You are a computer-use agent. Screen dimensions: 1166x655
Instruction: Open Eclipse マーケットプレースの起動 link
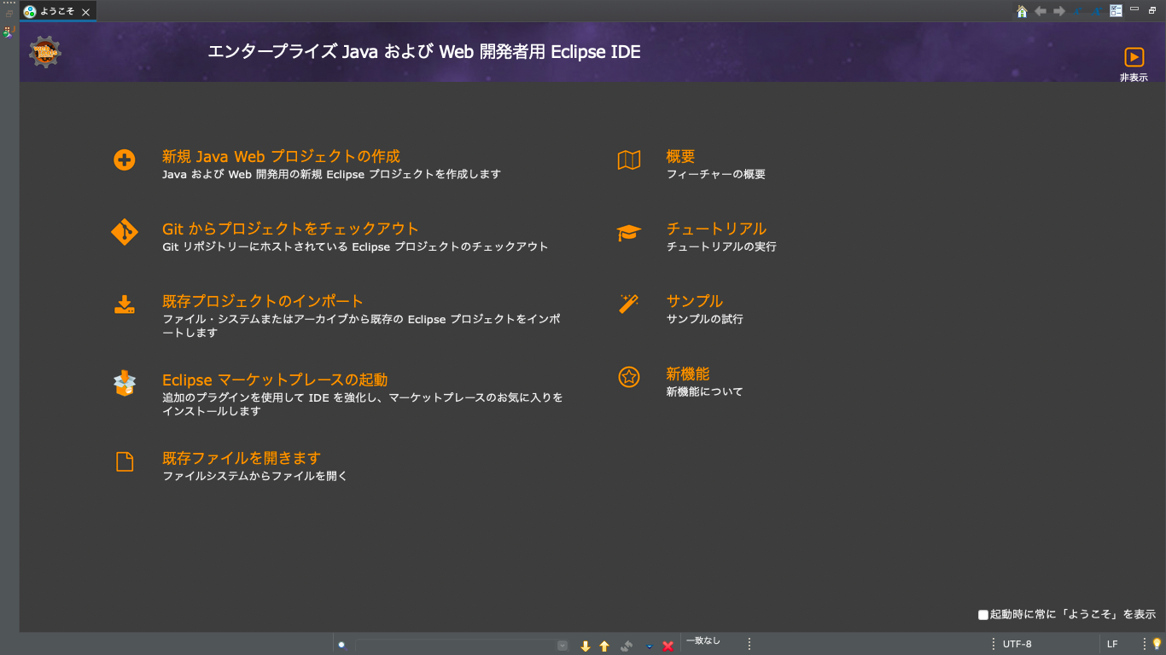click(x=275, y=380)
